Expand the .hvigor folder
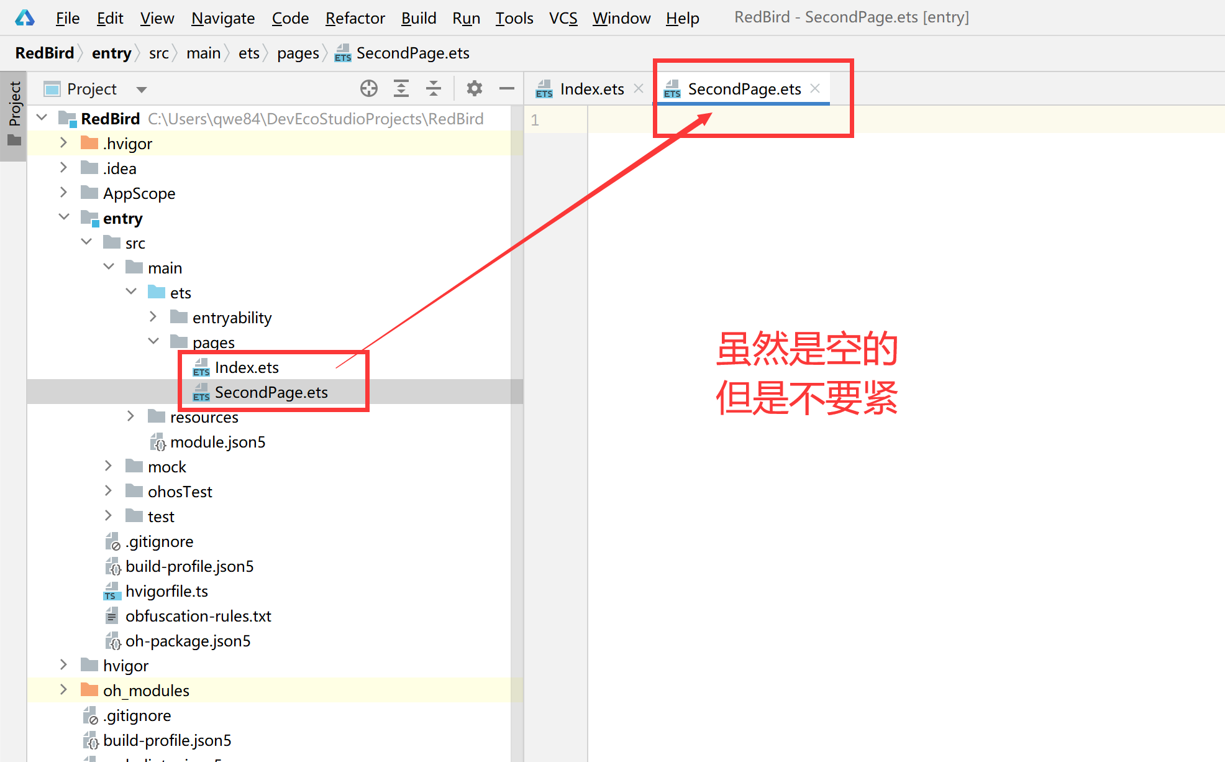 (x=63, y=143)
